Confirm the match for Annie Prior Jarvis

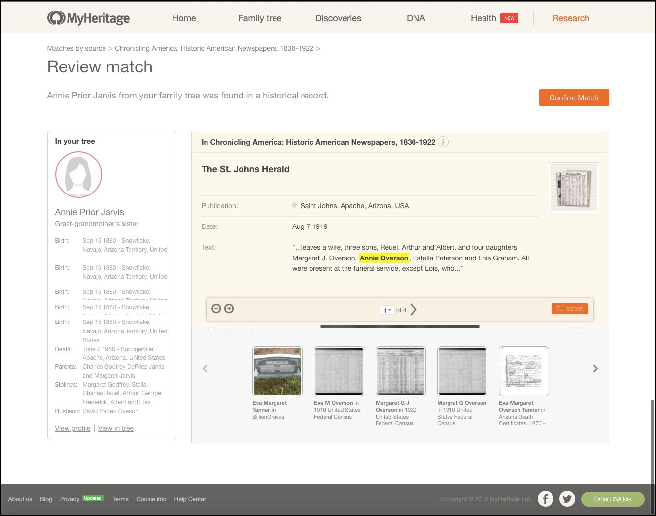(574, 97)
